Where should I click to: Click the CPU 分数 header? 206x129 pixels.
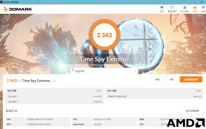[112, 91]
